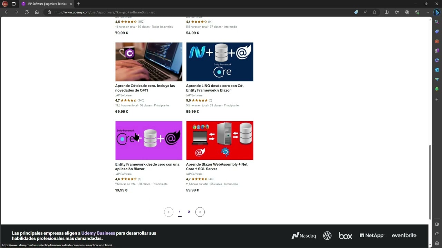Open Blazor WebAssembly course thumbnail
This screenshot has width=442, height=248.
pyautogui.click(x=220, y=141)
